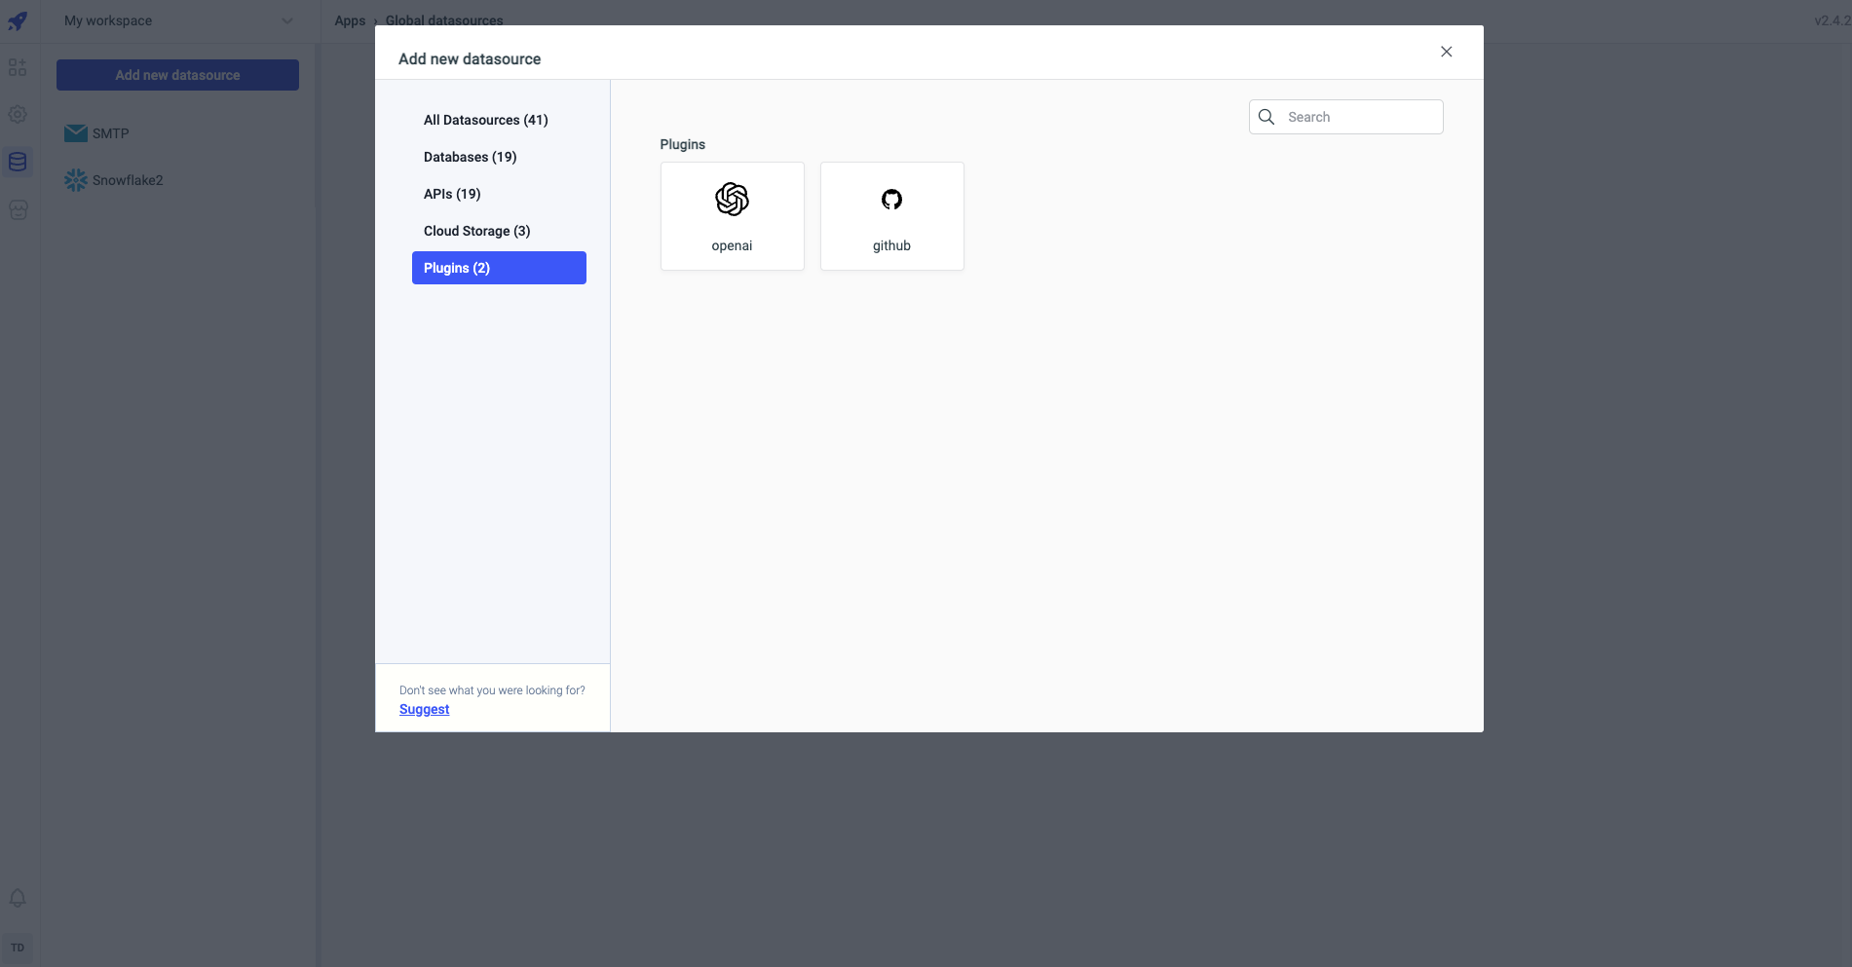
Task: Select the Plugins category
Action: pos(498,268)
